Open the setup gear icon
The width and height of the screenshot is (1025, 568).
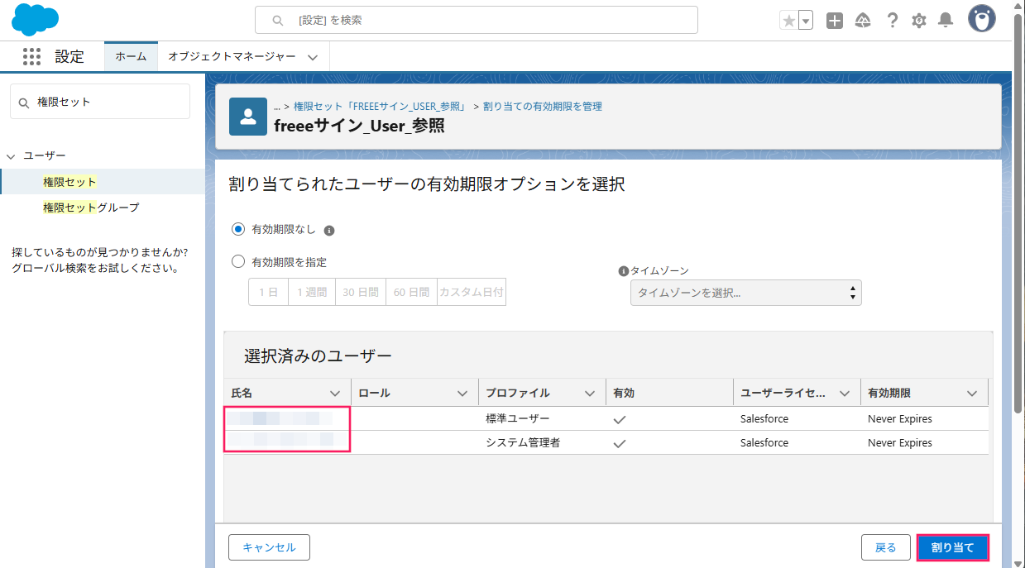point(918,21)
